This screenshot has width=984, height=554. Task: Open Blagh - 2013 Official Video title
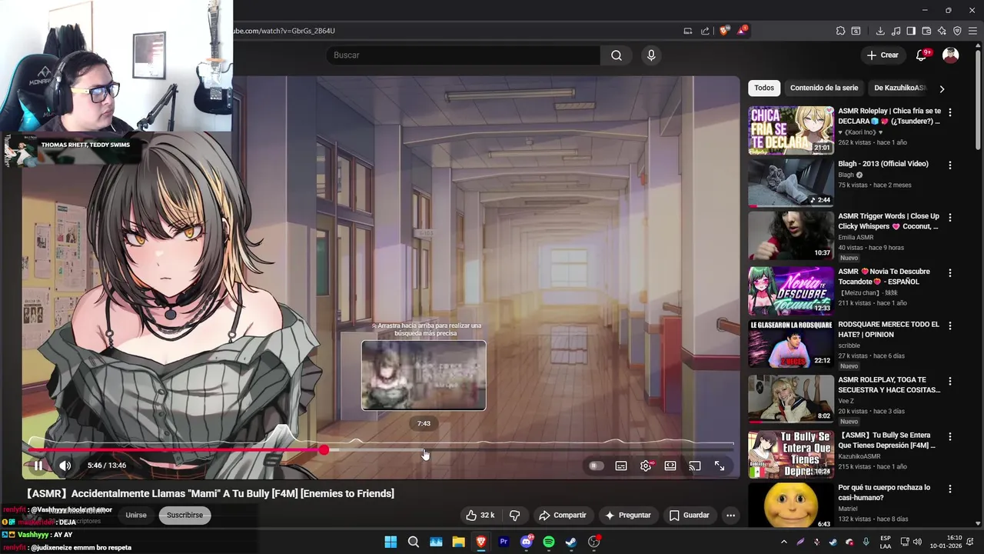(883, 164)
